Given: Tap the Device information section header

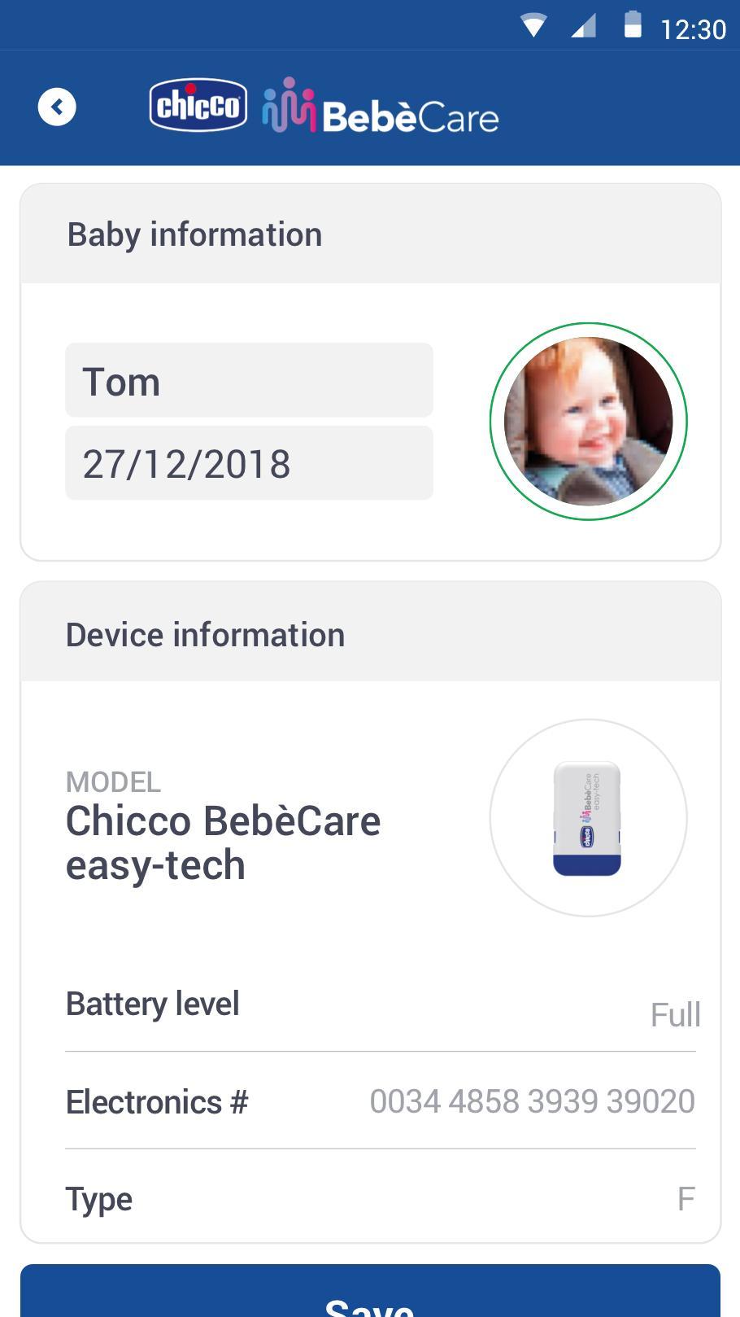Looking at the screenshot, I should 206,635.
